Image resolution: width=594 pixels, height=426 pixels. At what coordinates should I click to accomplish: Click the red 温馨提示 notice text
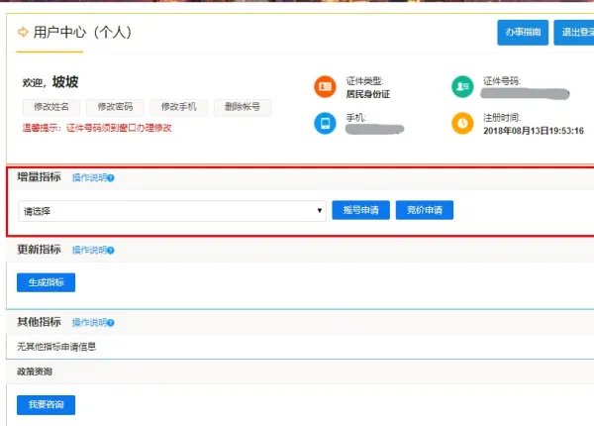click(x=97, y=128)
